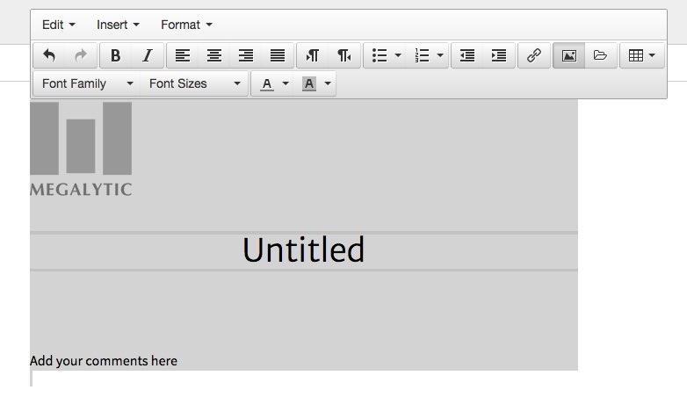Click the Untitled report title text
This screenshot has width=687, height=419.
[303, 250]
